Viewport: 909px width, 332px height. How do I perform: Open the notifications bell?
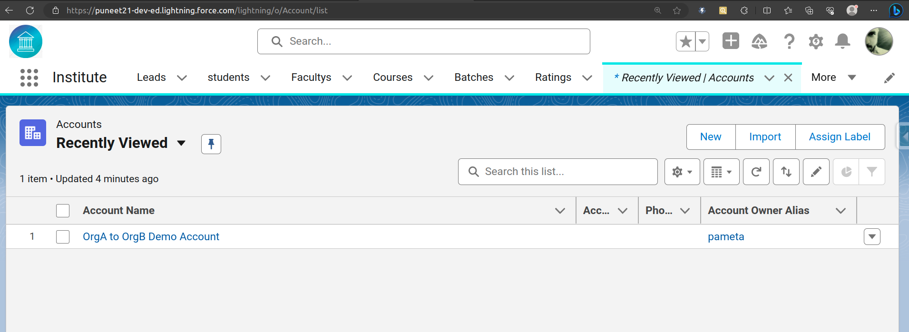[x=842, y=42]
